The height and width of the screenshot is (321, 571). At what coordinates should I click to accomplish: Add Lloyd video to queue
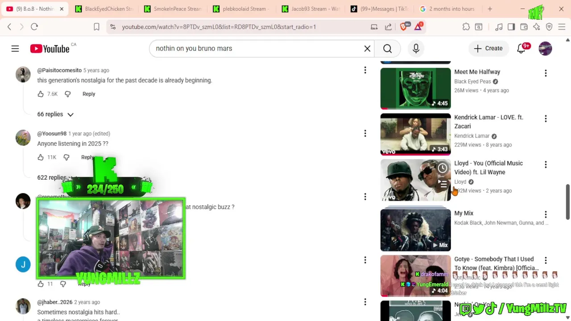tap(442, 183)
